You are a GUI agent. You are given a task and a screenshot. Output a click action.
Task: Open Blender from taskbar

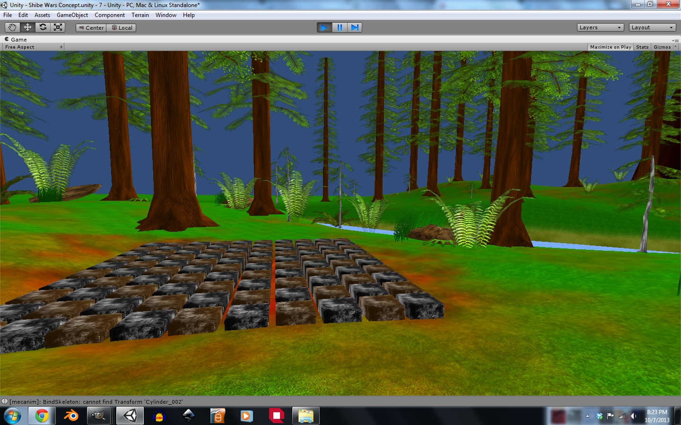click(x=71, y=416)
